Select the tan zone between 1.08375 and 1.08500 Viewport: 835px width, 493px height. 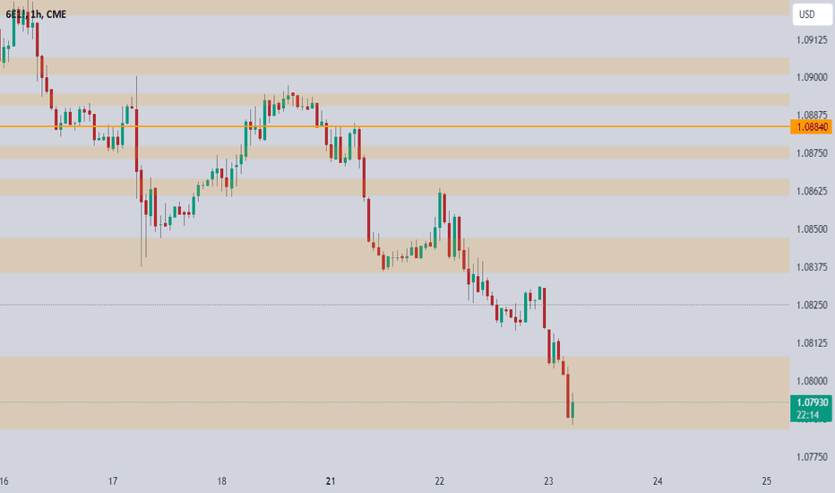tap(394, 255)
